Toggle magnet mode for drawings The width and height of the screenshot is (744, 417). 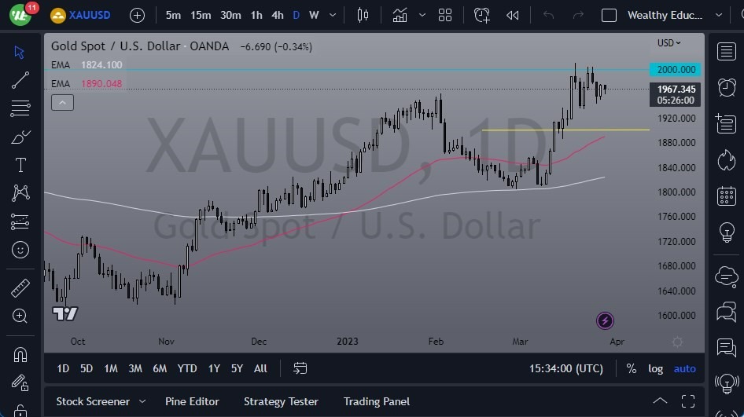click(20, 354)
